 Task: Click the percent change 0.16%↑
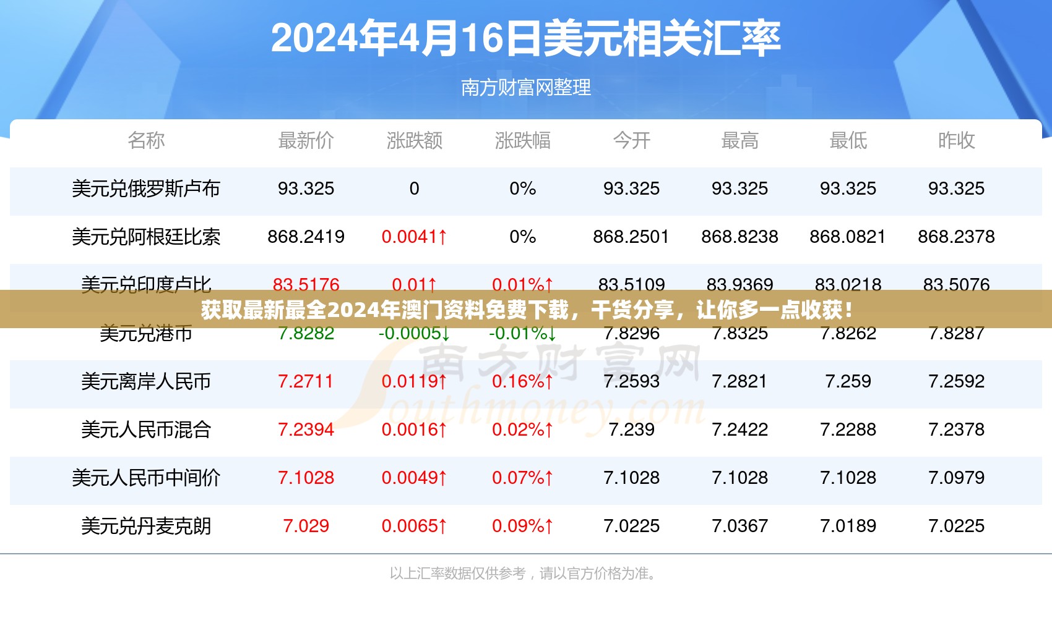pyautogui.click(x=522, y=381)
